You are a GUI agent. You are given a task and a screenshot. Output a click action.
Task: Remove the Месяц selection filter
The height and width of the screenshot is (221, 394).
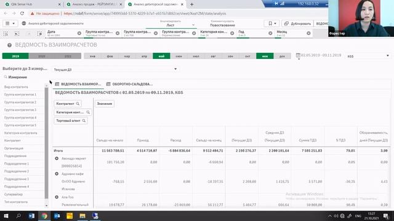click(308, 33)
